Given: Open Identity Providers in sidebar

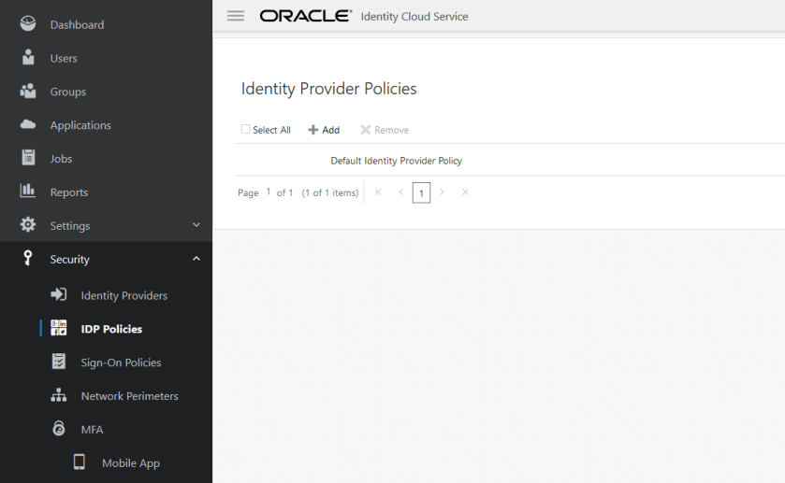Looking at the screenshot, I should (x=124, y=295).
